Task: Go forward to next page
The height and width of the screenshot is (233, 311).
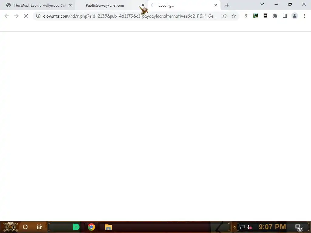Action: 16,16
